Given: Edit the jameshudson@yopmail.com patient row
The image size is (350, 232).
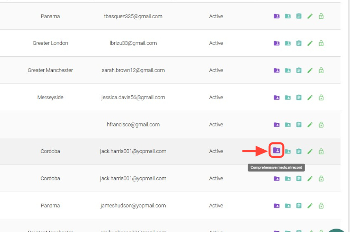Looking at the screenshot, I should click(x=310, y=206).
